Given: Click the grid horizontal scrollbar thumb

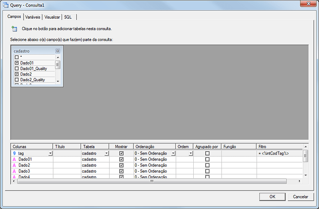Looking at the screenshot, I should pyautogui.click(x=152, y=181).
